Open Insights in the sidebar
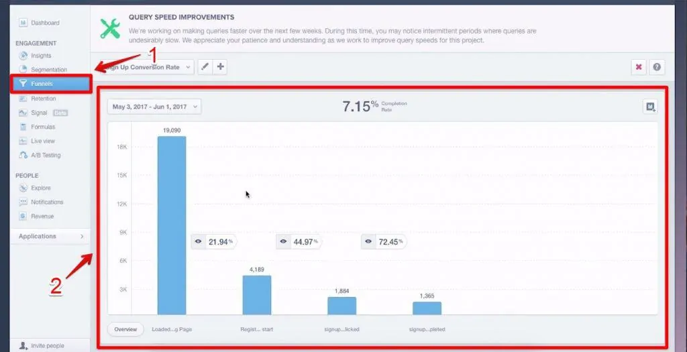 40,56
